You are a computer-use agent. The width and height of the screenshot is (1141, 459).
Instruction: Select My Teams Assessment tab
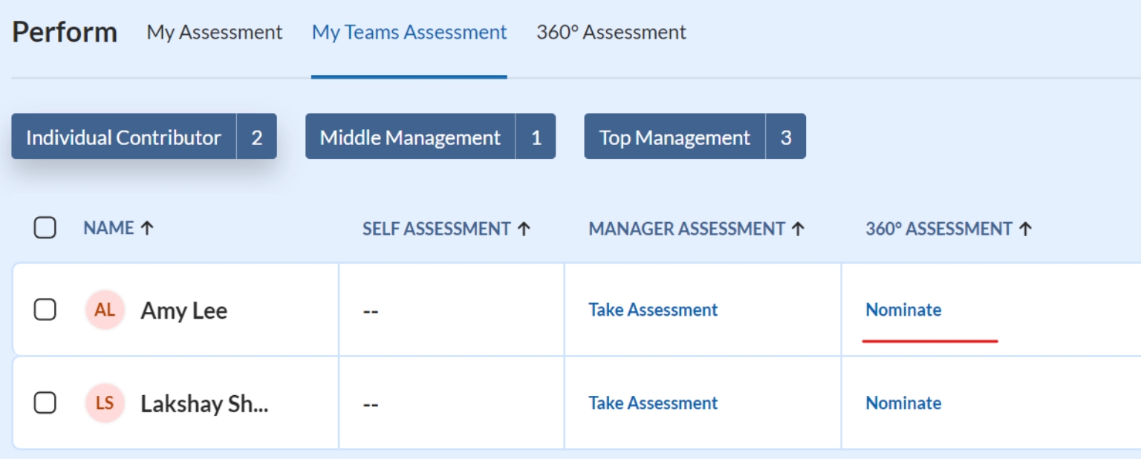[409, 33]
